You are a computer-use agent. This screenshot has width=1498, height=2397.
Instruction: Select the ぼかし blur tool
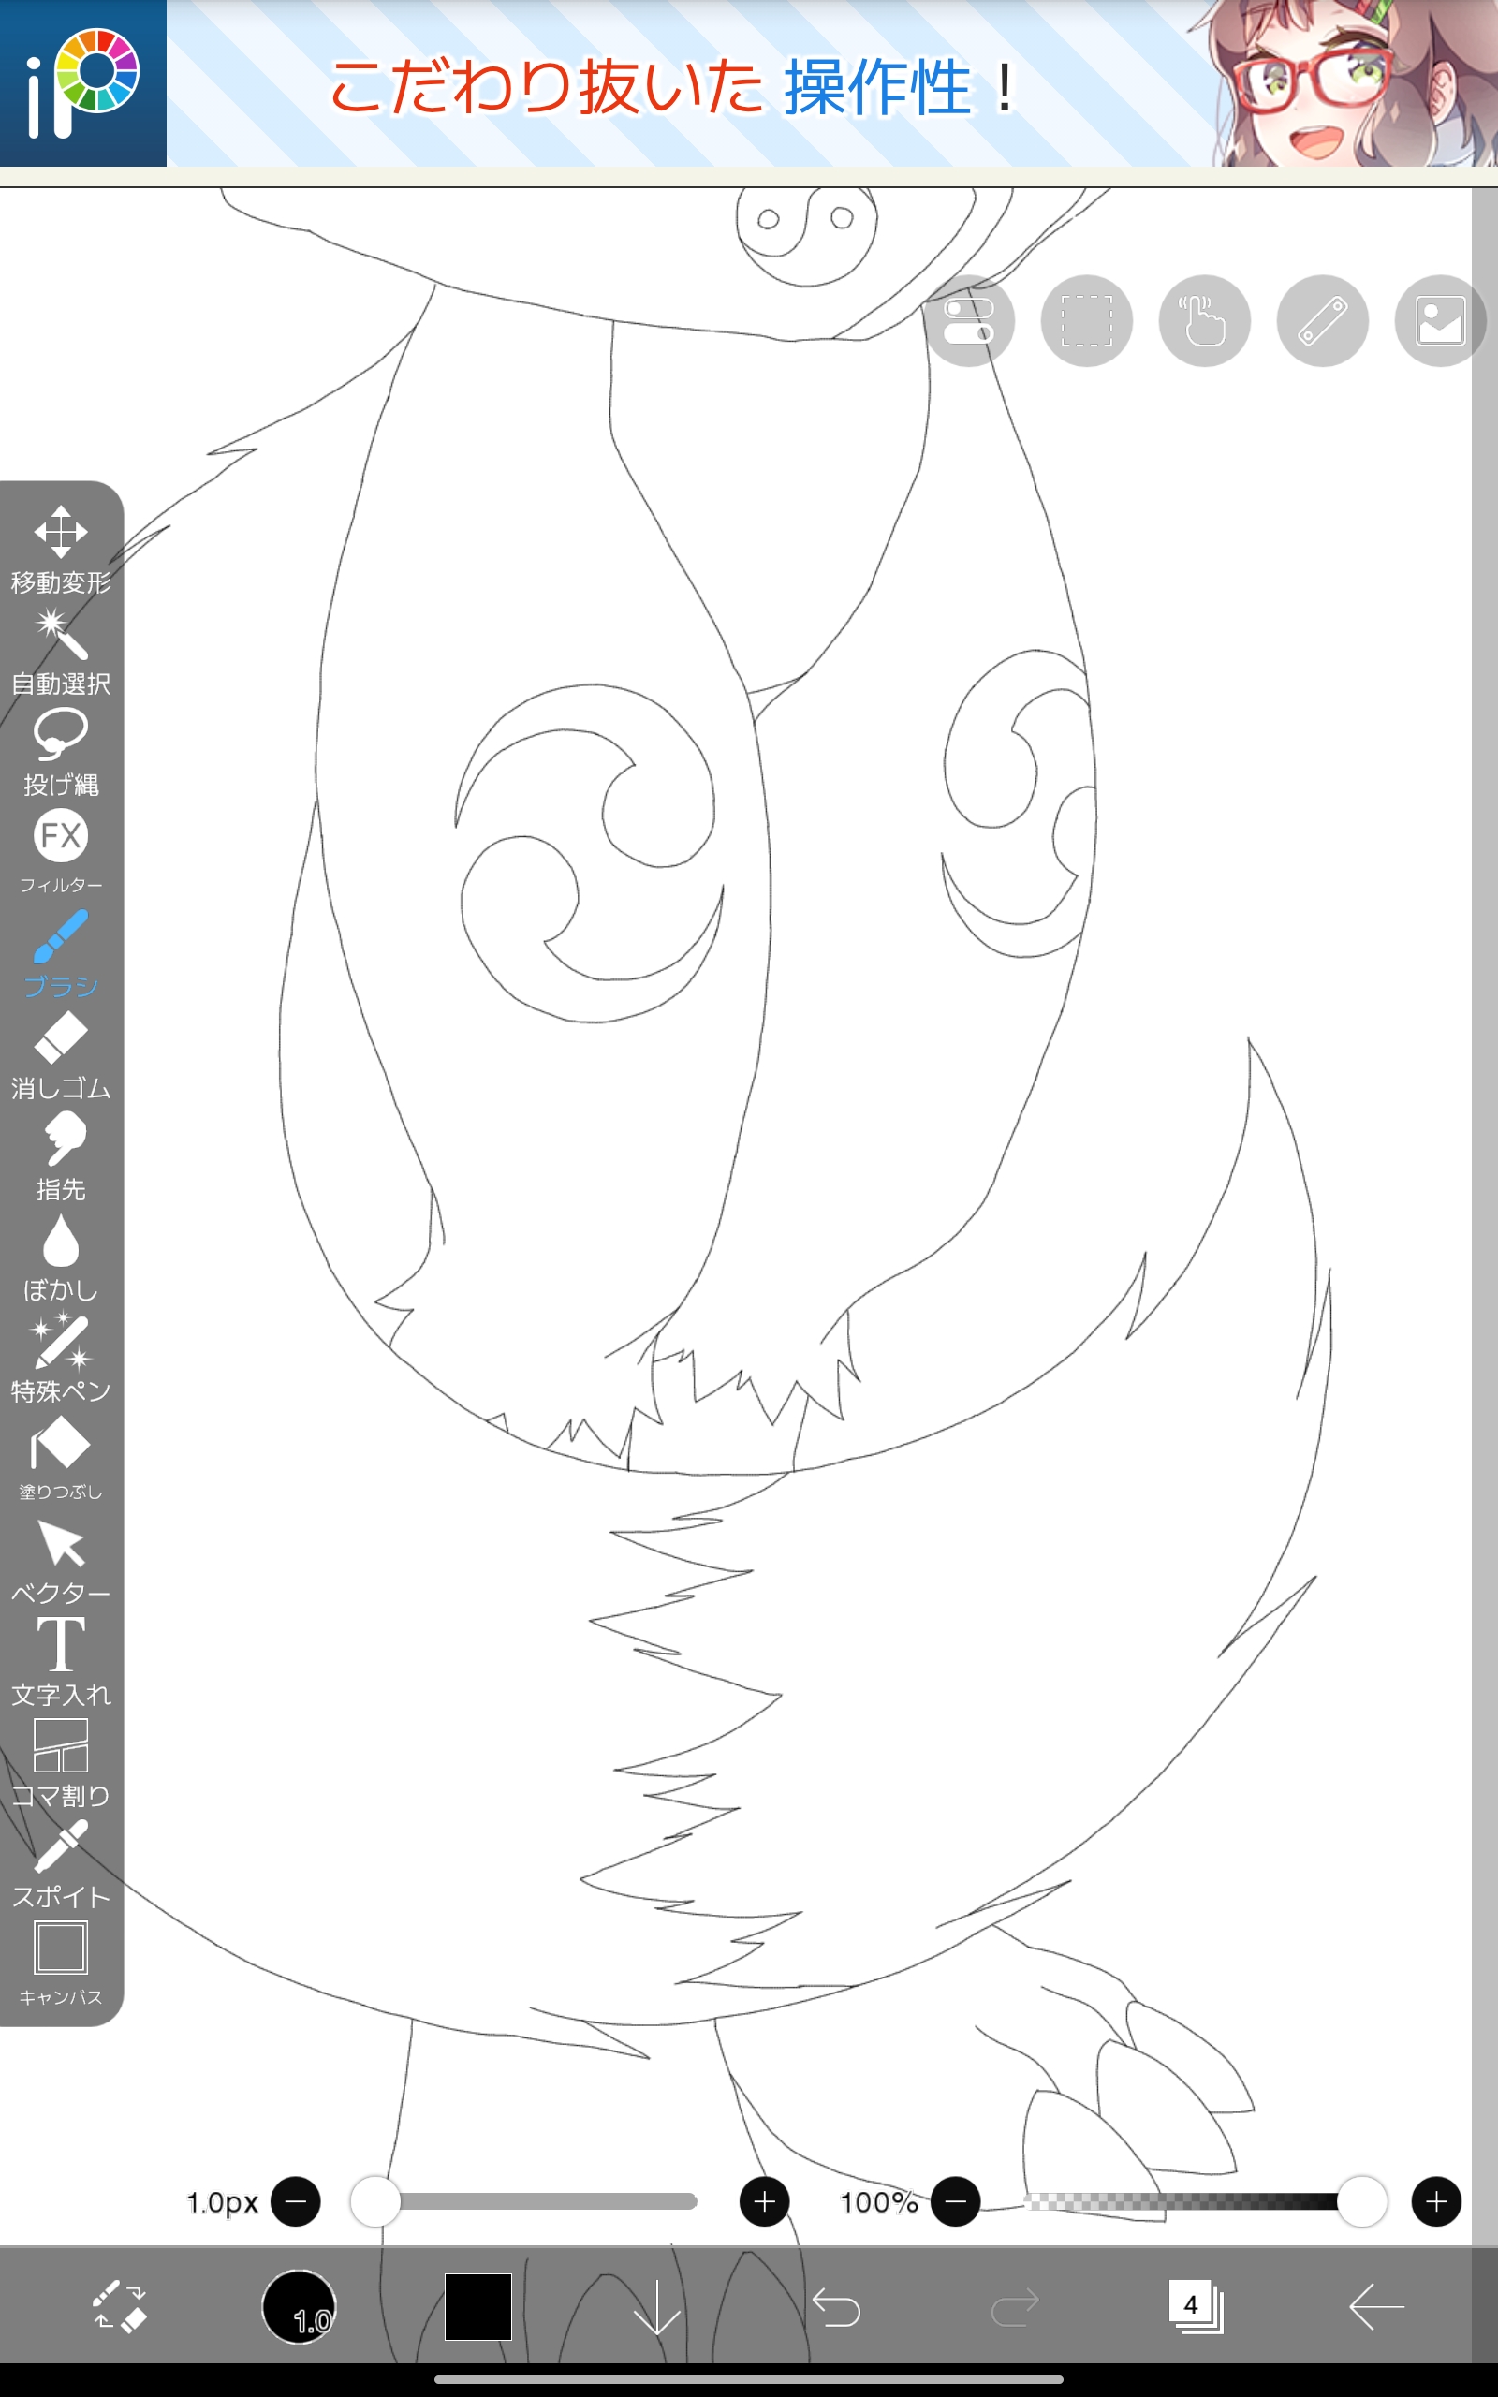coord(61,1256)
